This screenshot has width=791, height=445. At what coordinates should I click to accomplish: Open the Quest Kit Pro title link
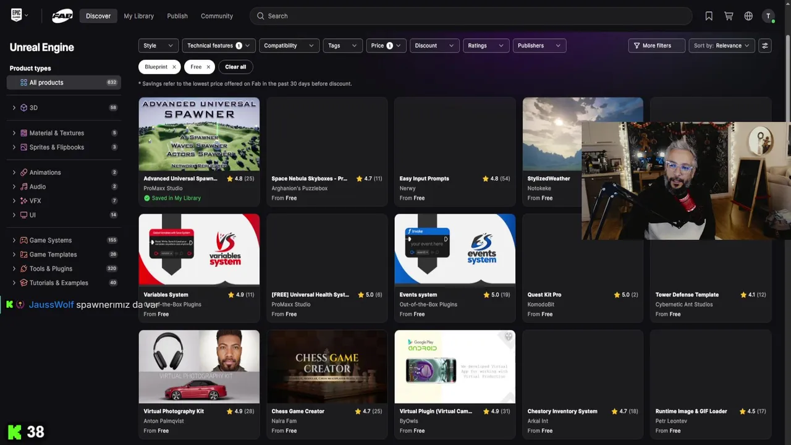tap(544, 295)
